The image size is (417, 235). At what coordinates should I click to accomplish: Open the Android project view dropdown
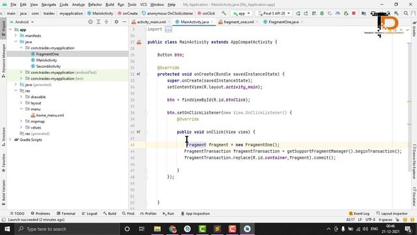point(22,22)
